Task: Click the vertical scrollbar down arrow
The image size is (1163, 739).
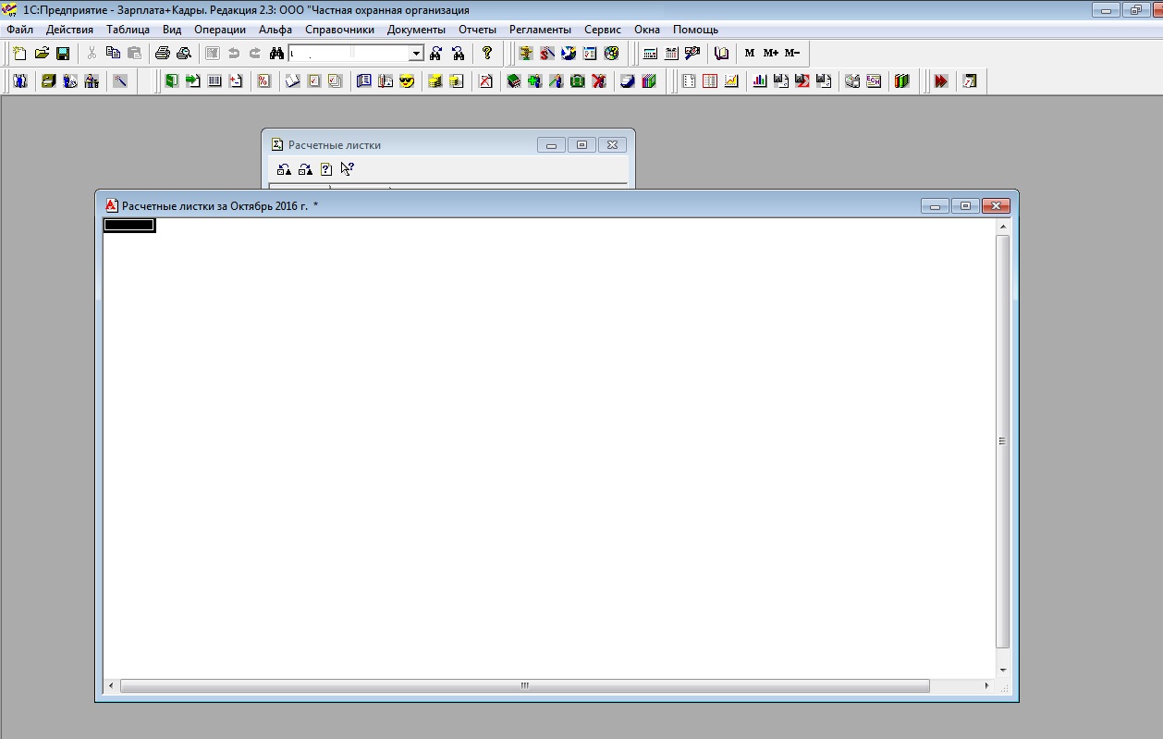Action: point(1003,670)
